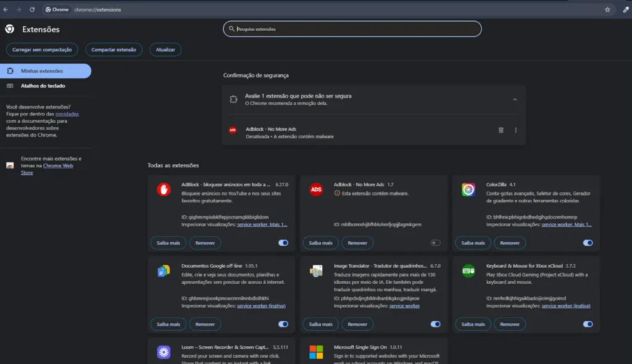The width and height of the screenshot is (632, 364).
Task: Click the Loom extension icon
Action: [x=164, y=352]
